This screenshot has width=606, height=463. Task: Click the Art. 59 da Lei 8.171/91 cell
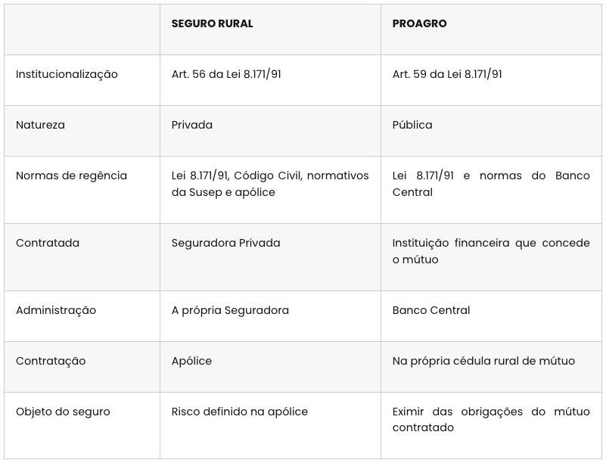point(447,74)
